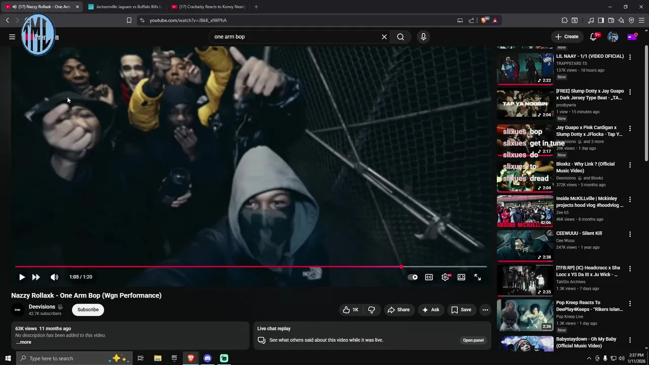Play the paused video
The height and width of the screenshot is (365, 649).
22,277
